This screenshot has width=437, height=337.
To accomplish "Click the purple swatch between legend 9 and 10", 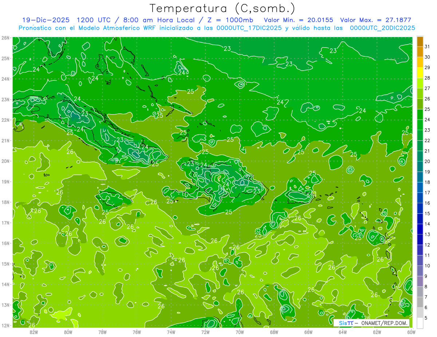I will coord(420,271).
